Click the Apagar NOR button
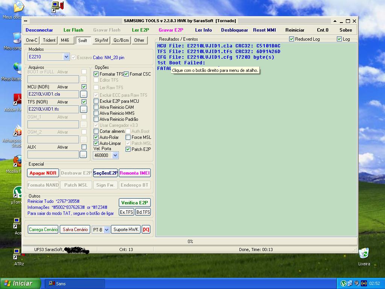The image size is (385, 289). coord(43,173)
